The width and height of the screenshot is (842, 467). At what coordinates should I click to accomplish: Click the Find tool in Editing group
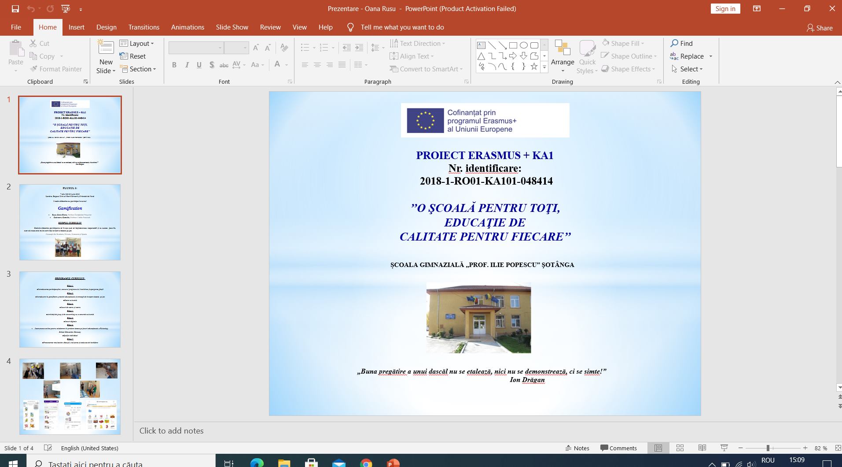(x=681, y=43)
